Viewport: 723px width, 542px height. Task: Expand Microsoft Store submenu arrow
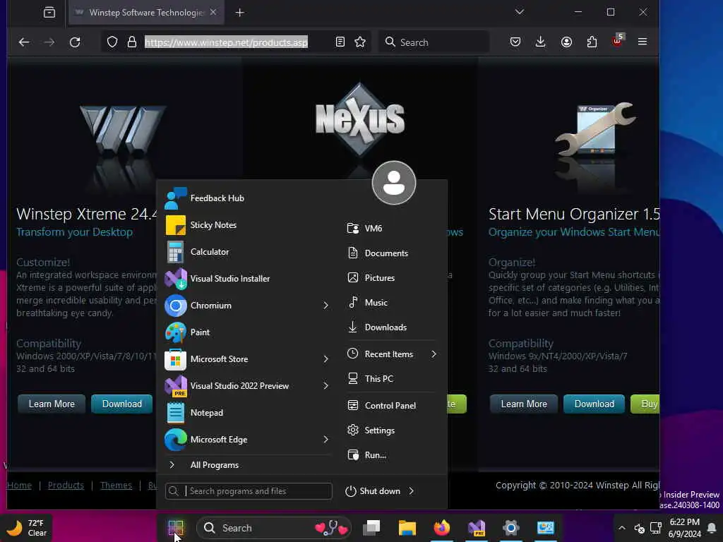pos(325,359)
